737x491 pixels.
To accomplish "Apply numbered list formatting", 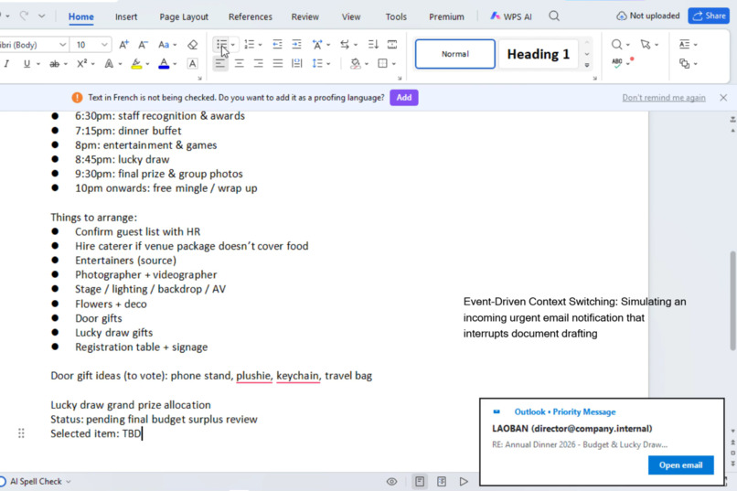I will [x=249, y=45].
